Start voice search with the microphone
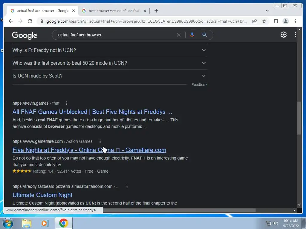306x229 pixels. [x=192, y=35]
